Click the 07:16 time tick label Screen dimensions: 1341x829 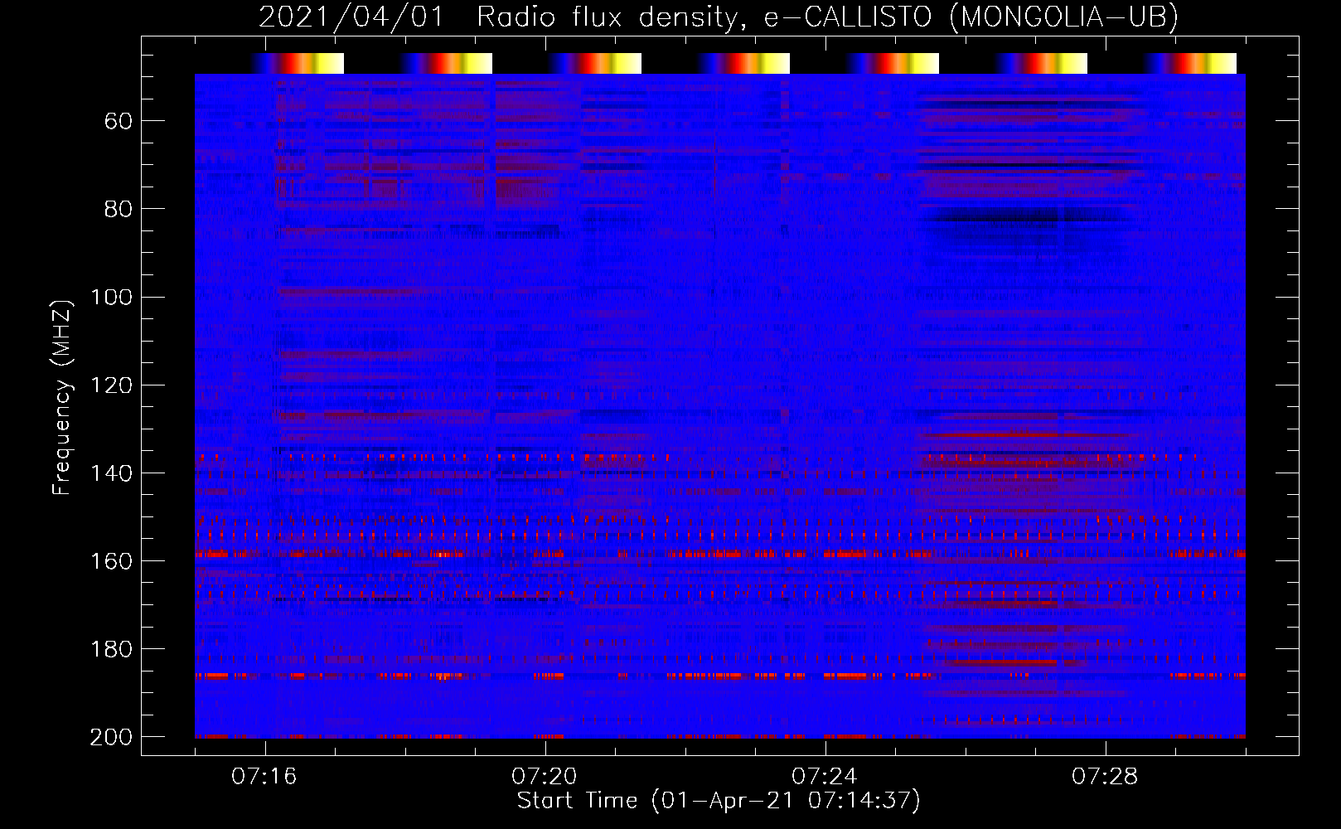coord(264,777)
